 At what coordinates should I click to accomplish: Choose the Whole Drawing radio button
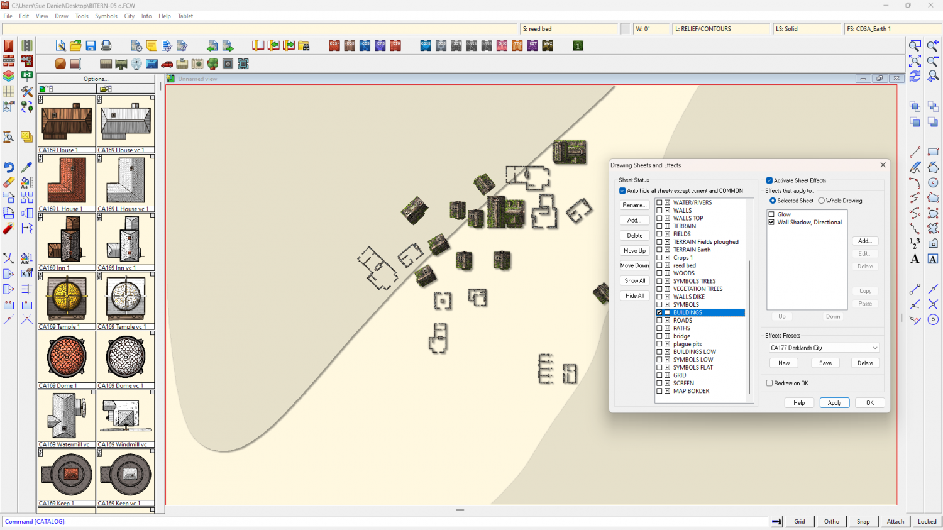[x=821, y=201]
